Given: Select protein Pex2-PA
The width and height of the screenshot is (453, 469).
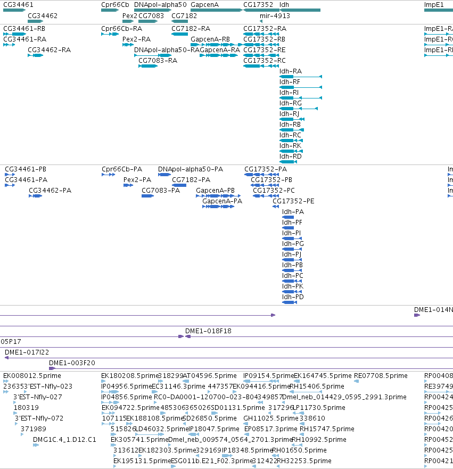Looking at the screenshot, I should 128,185.
